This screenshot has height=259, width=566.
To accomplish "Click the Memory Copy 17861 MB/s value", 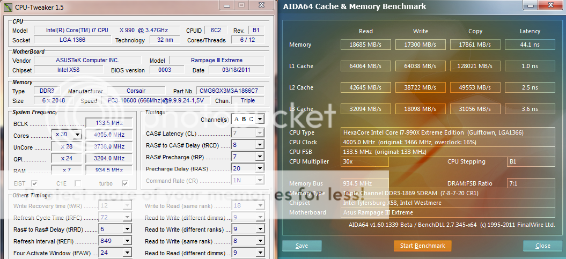I will point(475,45).
